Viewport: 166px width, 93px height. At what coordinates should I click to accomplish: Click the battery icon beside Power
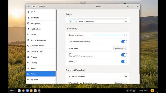click(x=28, y=74)
